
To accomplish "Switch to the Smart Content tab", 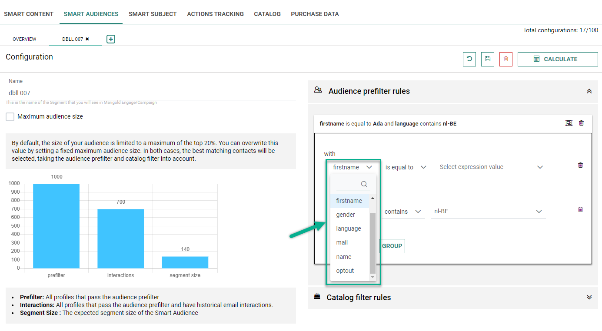I will pos(29,14).
